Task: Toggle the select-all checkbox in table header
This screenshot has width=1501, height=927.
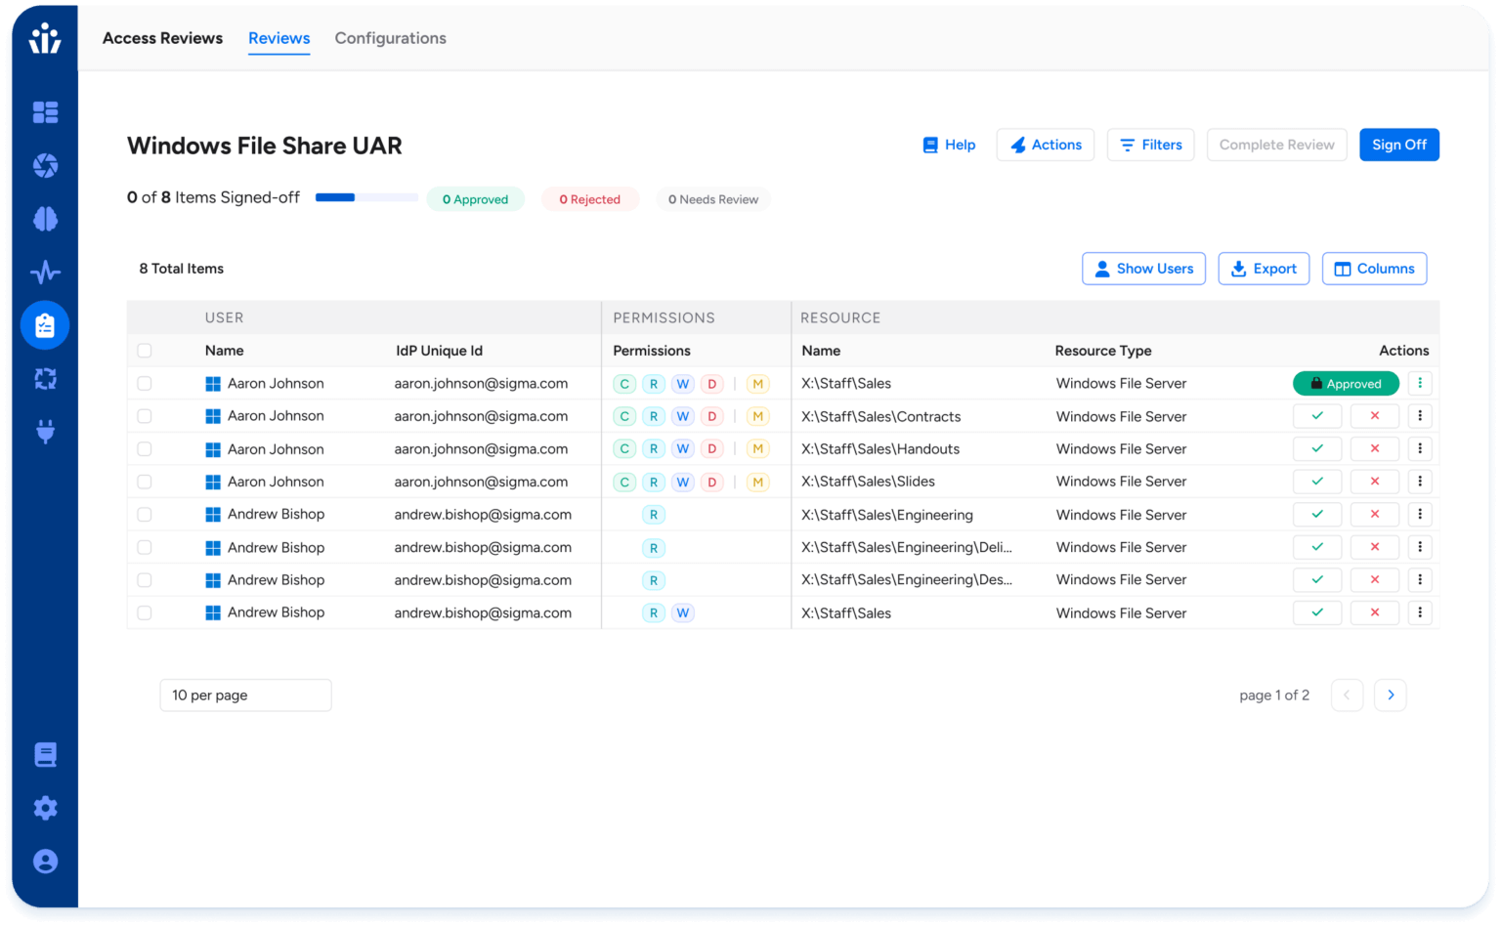Action: tap(145, 351)
